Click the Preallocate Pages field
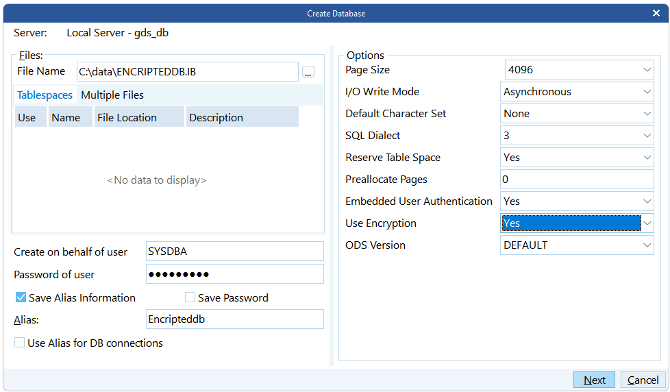 [x=577, y=180]
